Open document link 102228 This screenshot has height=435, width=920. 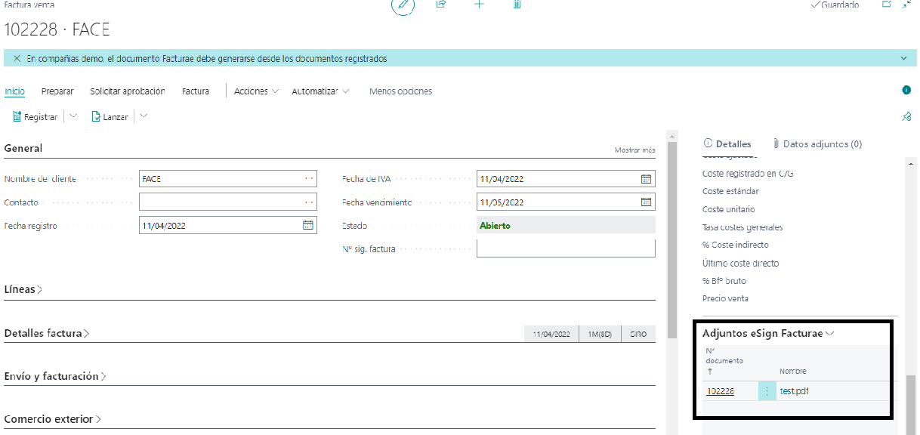tap(720, 391)
